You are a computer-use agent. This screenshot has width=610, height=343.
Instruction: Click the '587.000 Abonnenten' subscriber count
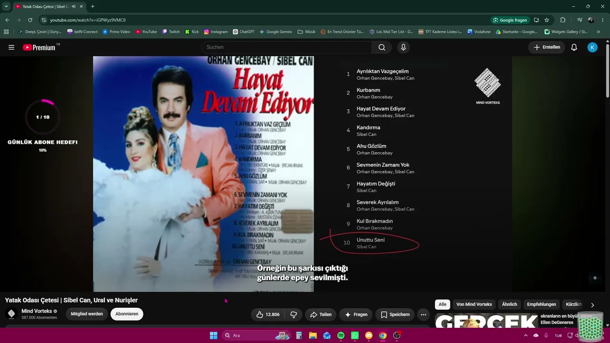pos(39,318)
